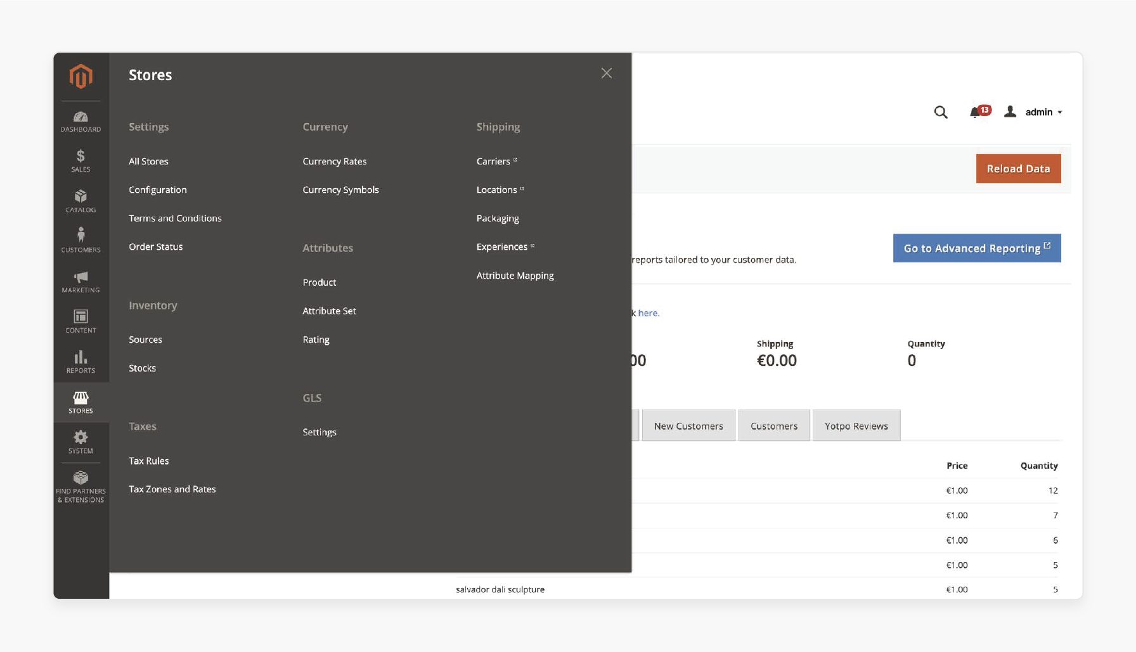Open inventory Sources
Image resolution: width=1136 pixels, height=652 pixels.
point(145,340)
